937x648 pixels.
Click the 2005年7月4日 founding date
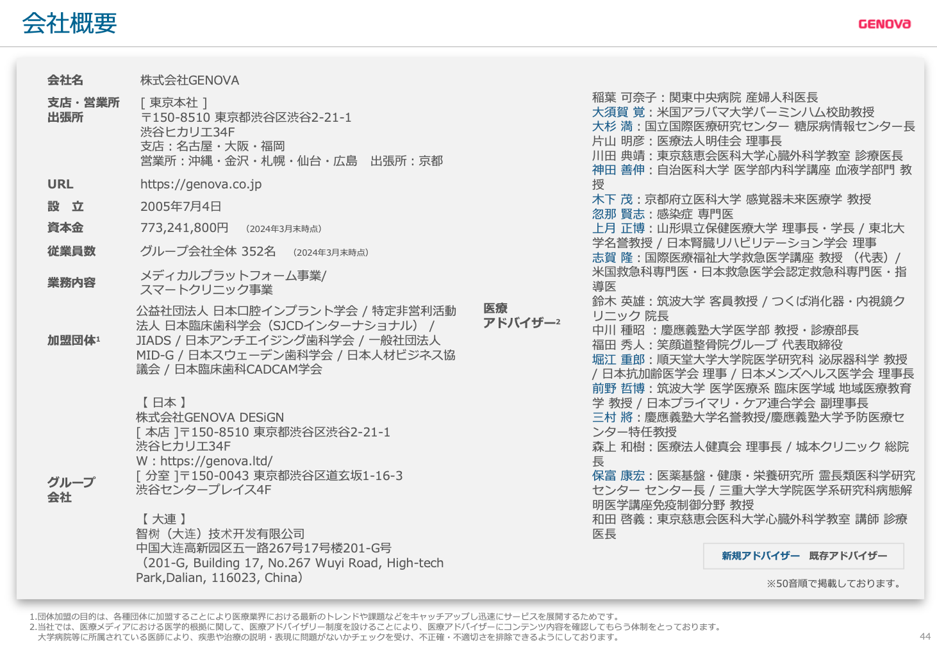click(181, 206)
